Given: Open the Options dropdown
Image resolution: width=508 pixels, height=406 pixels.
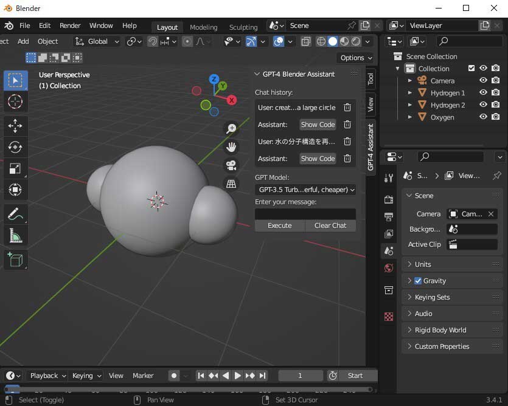Looking at the screenshot, I should pos(356,58).
